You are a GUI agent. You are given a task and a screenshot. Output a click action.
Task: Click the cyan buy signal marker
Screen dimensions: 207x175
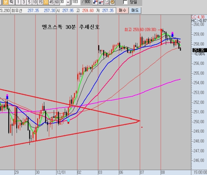point(68,120)
